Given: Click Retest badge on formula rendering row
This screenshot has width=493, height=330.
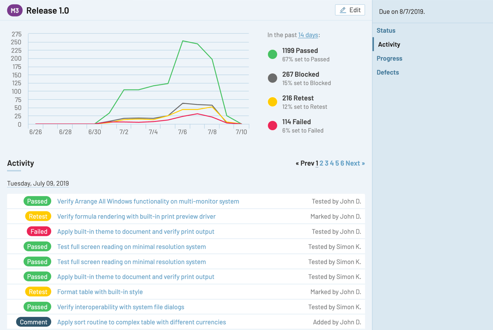Looking at the screenshot, I should point(38,216).
